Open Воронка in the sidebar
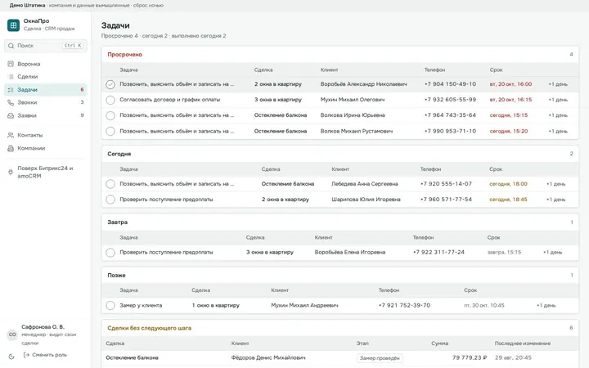589x368 pixels. coord(46,64)
